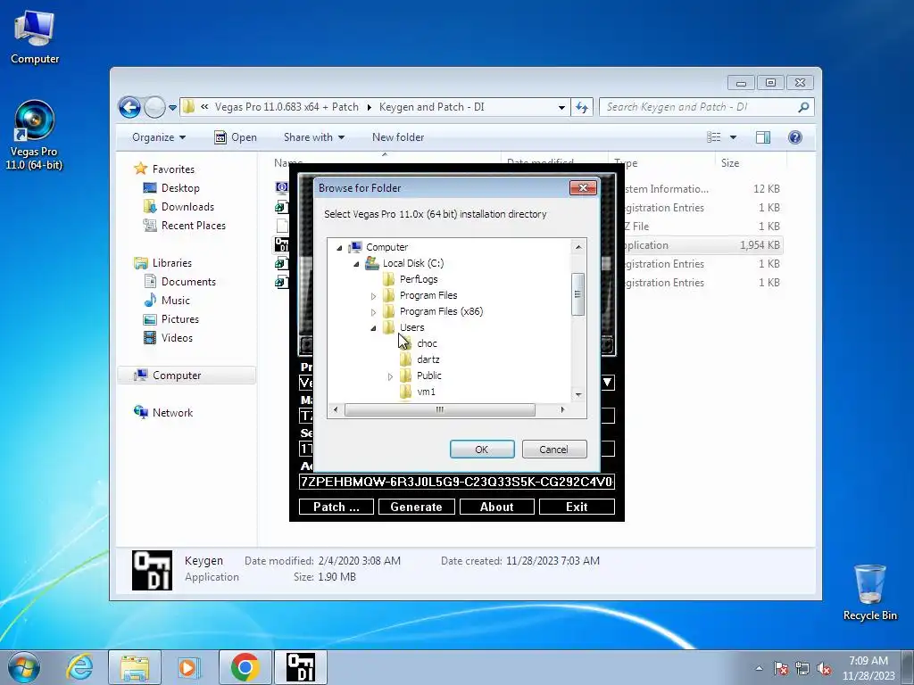Click Keygen application thumbnail in details pane
914x685 pixels.
tap(152, 570)
